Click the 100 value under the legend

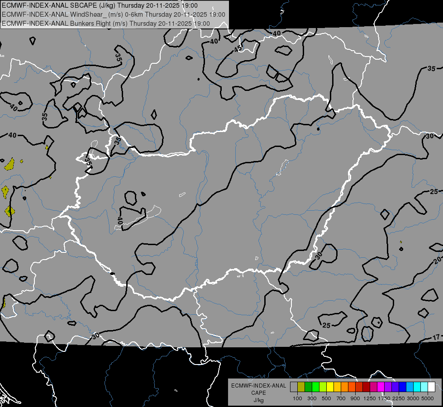click(x=297, y=398)
